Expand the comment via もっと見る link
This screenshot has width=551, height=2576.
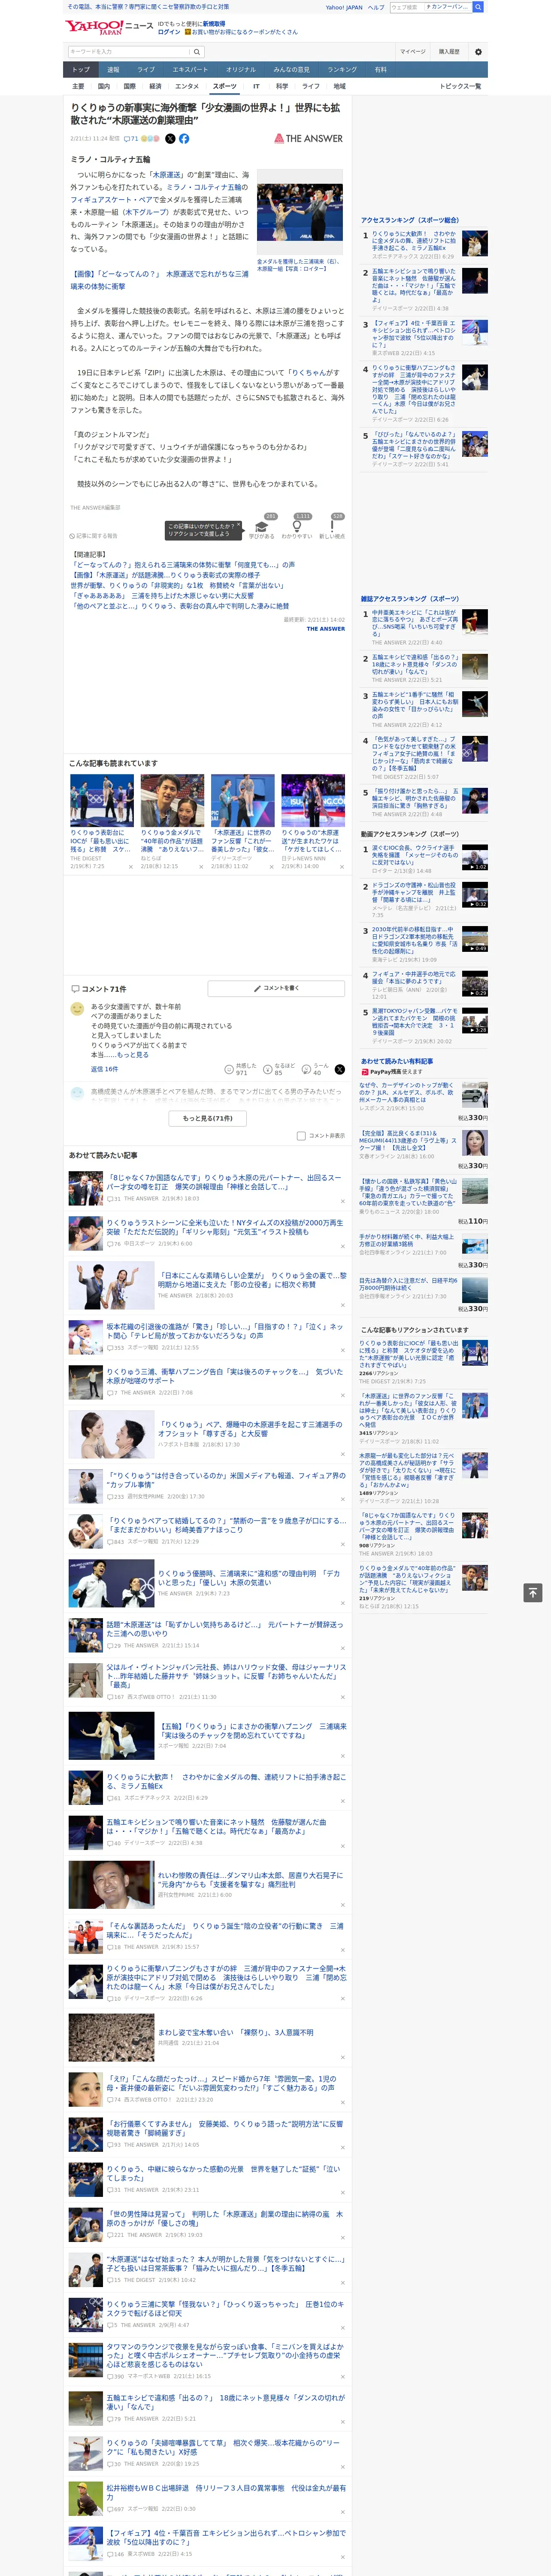coord(132,1055)
